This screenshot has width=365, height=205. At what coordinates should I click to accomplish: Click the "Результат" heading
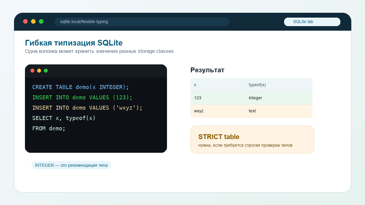(x=207, y=70)
